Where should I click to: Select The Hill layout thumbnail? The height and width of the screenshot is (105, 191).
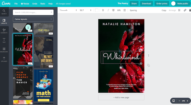[x=44, y=29]
